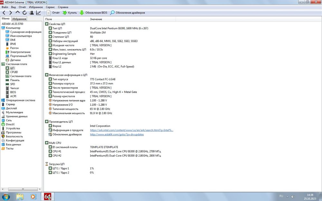This screenshot has height=201, width=322.
Task: Click the AIDA64 taskbar button
Action: click(x=48, y=196)
